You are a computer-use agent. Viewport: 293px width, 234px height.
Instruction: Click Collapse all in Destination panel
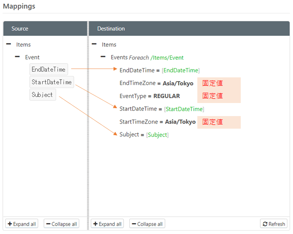(147, 224)
